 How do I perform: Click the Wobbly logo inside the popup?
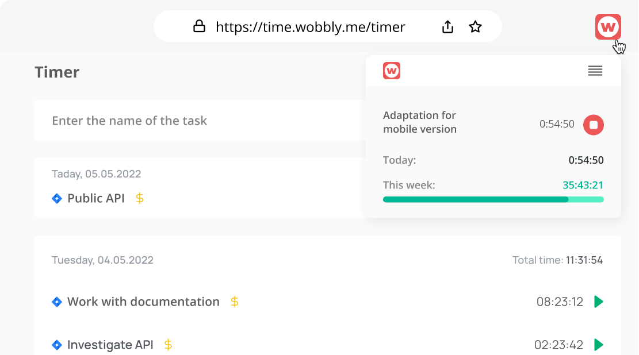[x=392, y=71]
